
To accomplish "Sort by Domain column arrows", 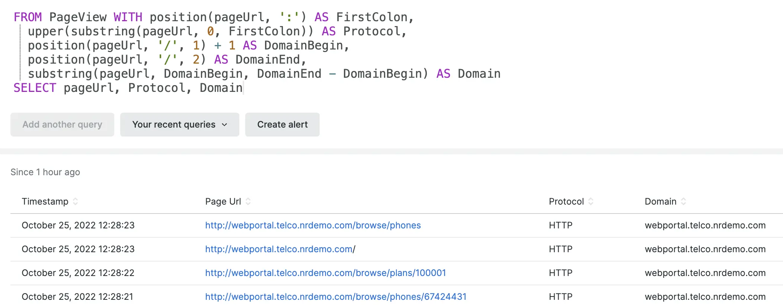I will point(683,202).
